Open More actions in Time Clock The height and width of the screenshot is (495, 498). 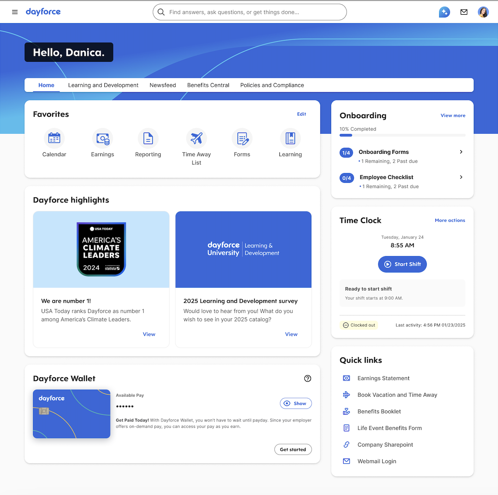pyautogui.click(x=450, y=220)
